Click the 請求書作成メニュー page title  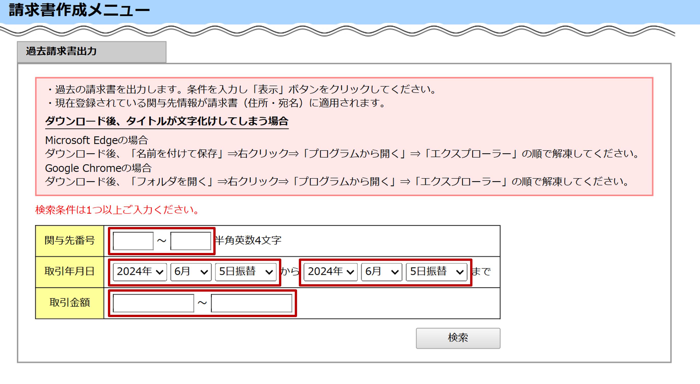tap(79, 10)
